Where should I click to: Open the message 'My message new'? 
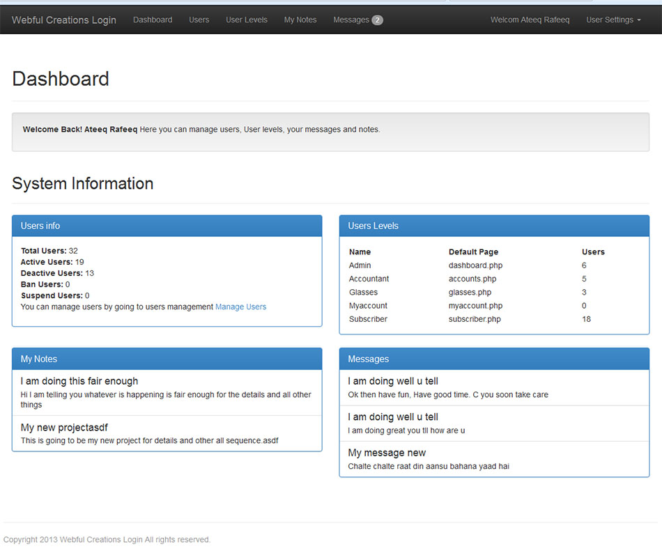click(x=387, y=453)
